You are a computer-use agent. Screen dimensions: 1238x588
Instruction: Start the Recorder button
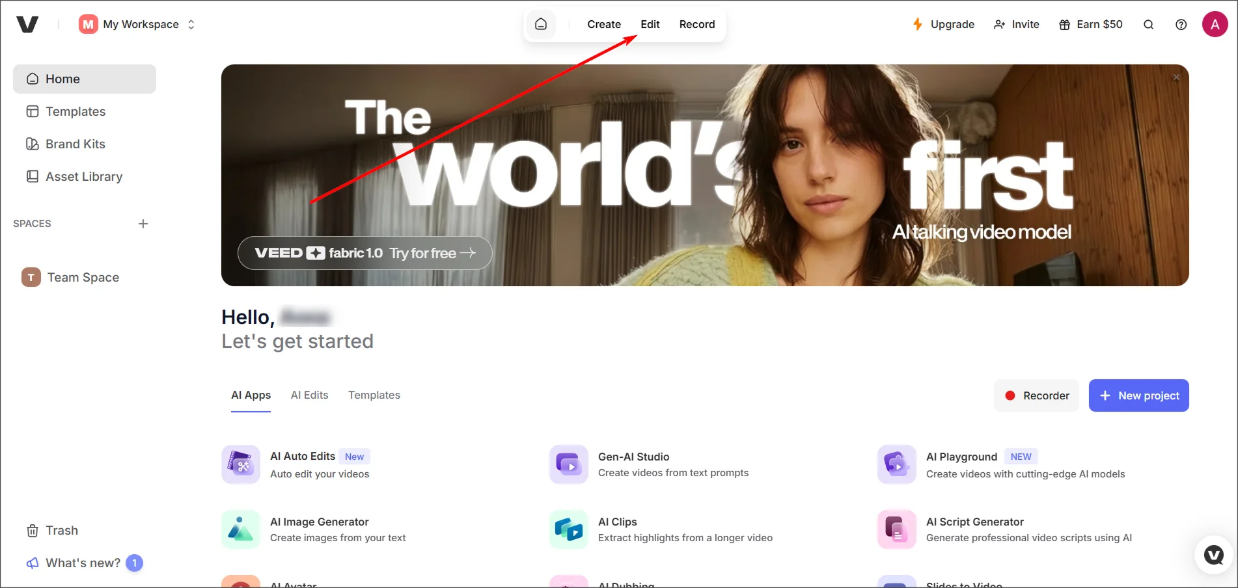coord(1036,395)
